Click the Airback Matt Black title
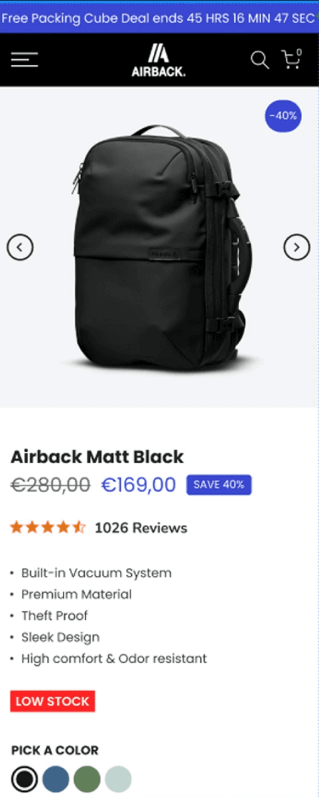Image resolution: width=319 pixels, height=798 pixels. 97,456
